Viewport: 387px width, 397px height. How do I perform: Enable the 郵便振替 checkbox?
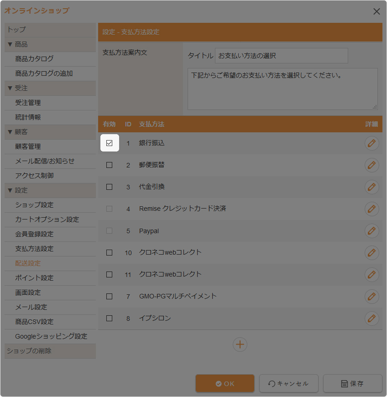pos(109,165)
